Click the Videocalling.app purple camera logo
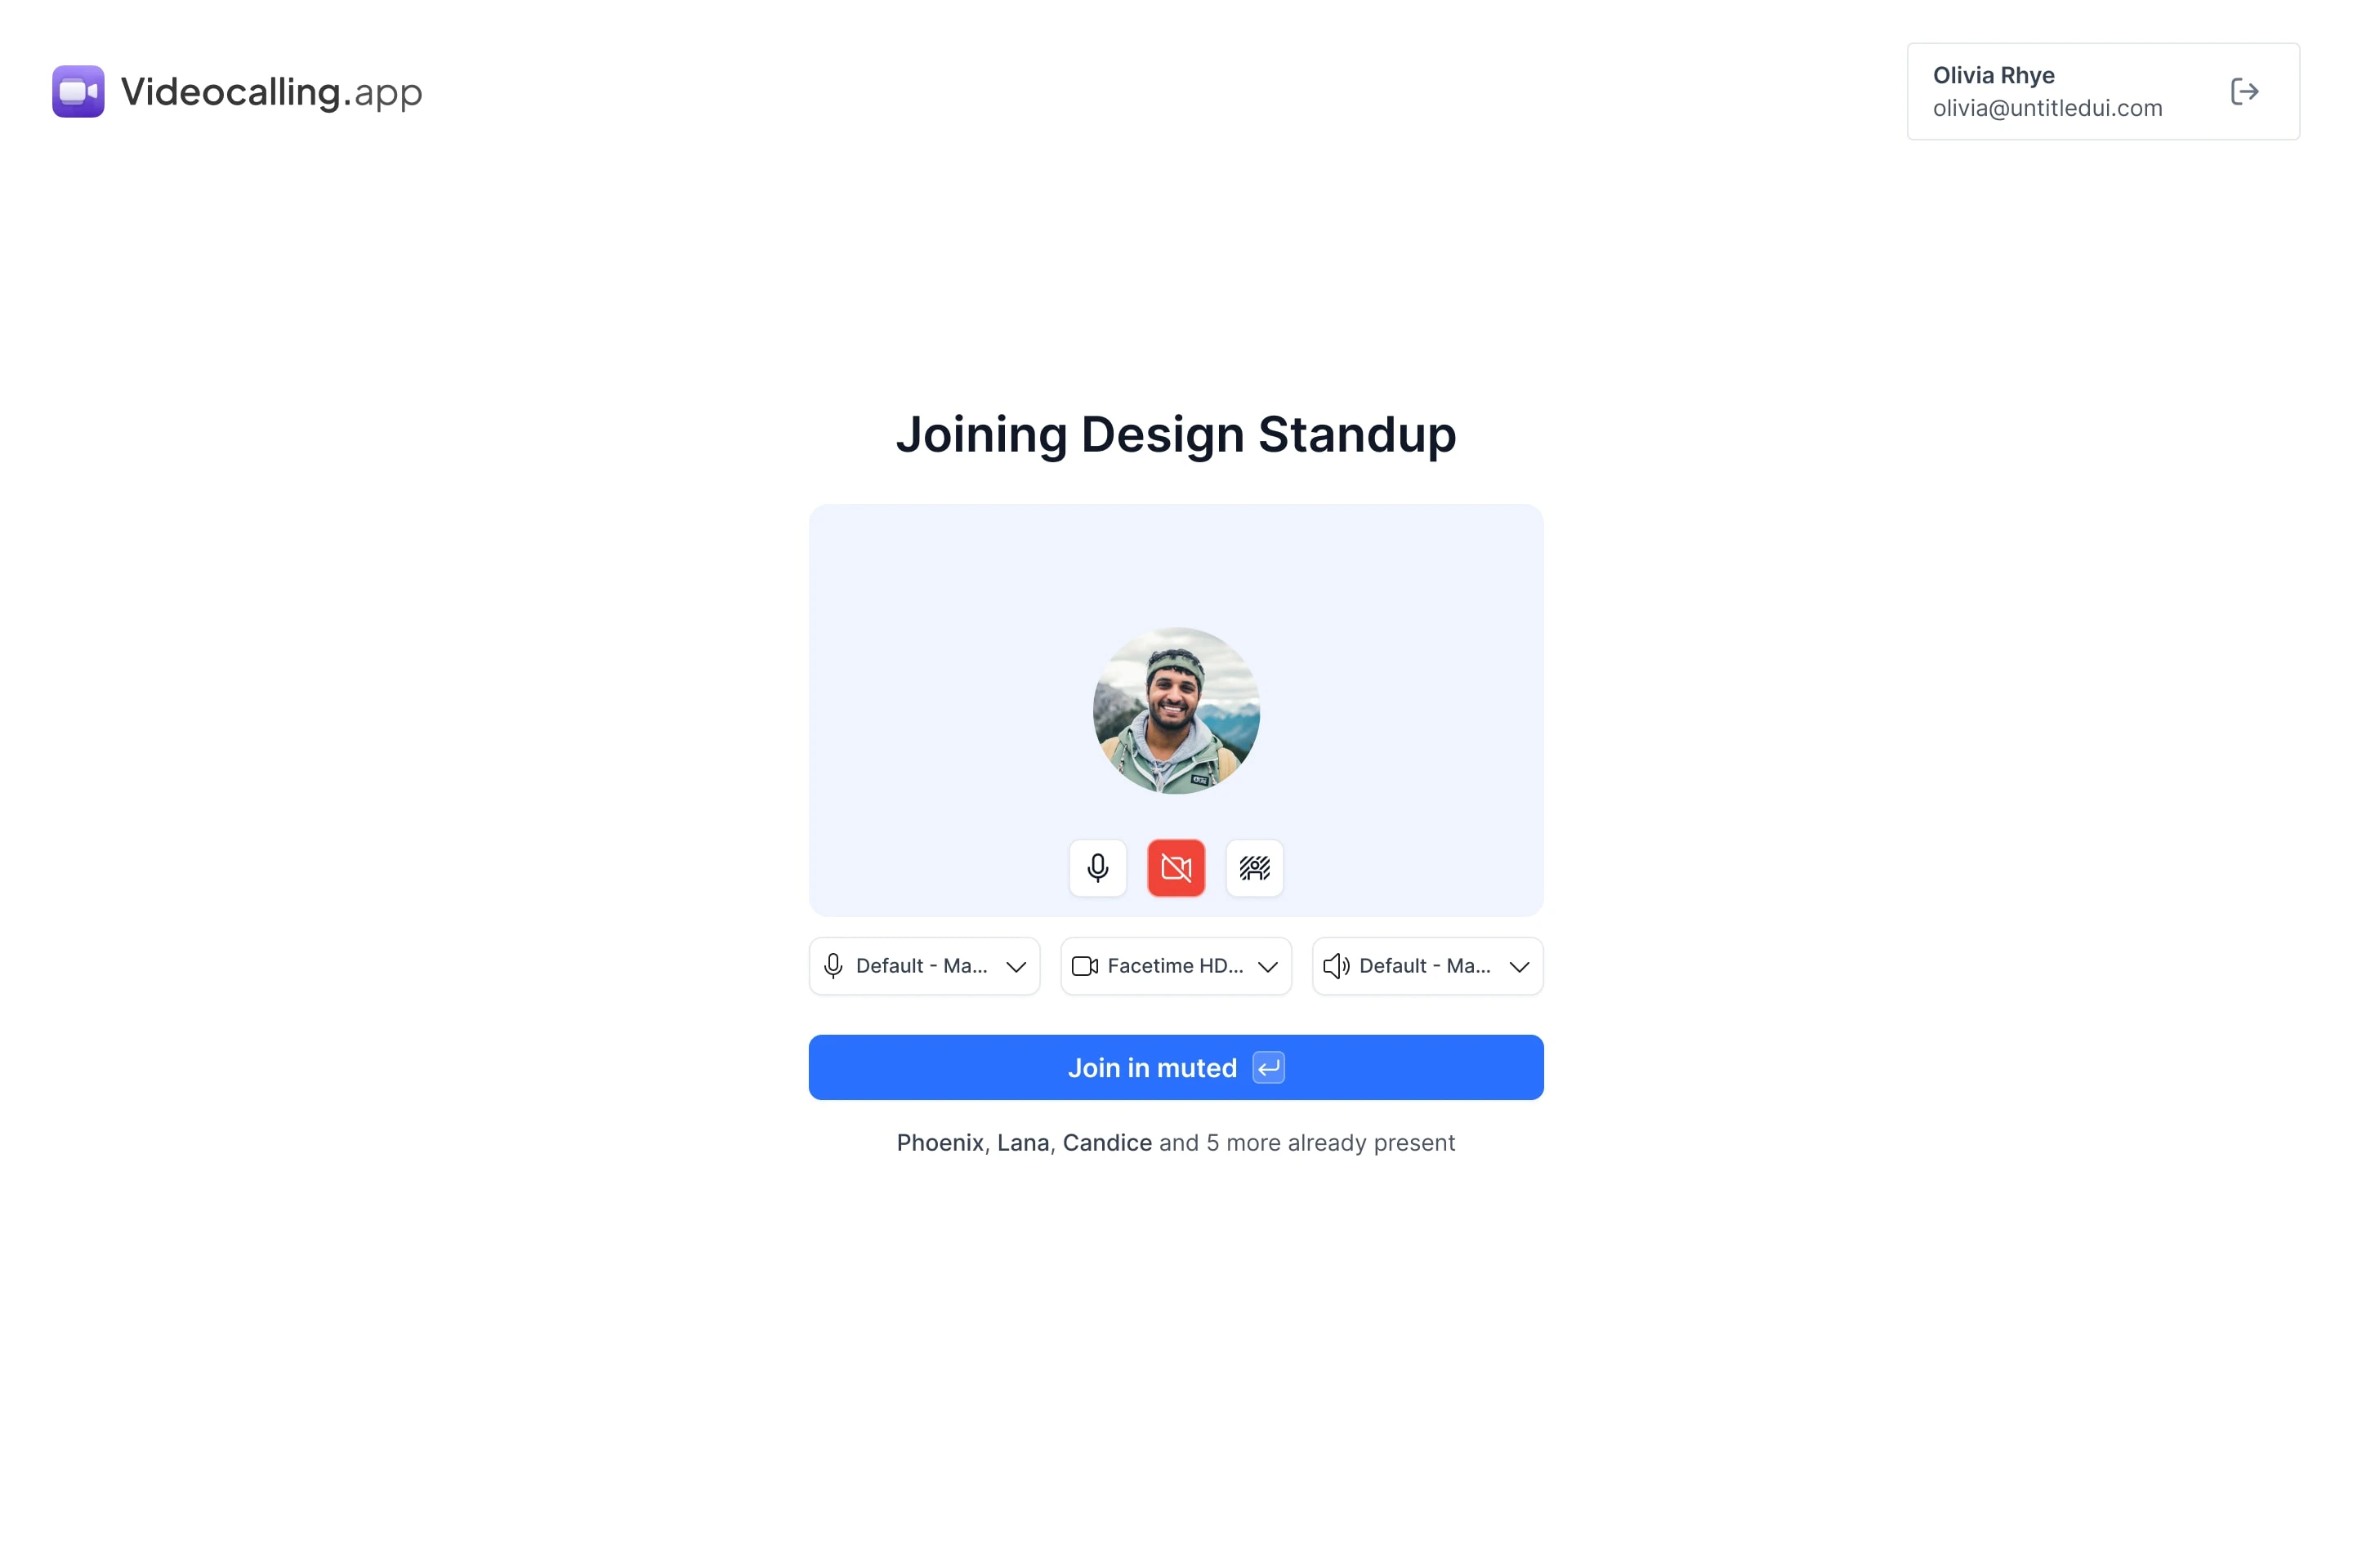The height and width of the screenshot is (1568, 2353). click(78, 91)
